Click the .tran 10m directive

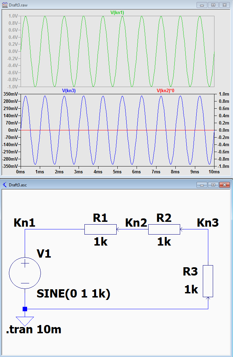(34, 329)
